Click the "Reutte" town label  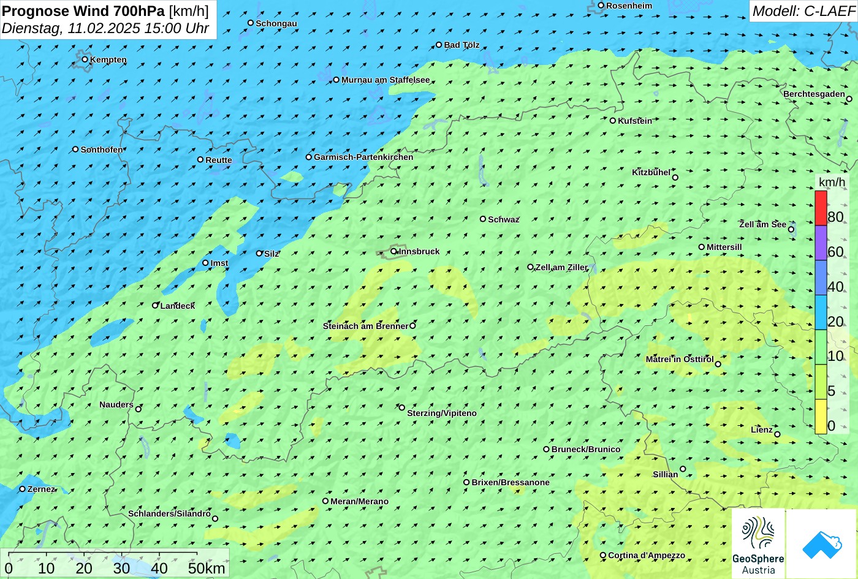[219, 160]
